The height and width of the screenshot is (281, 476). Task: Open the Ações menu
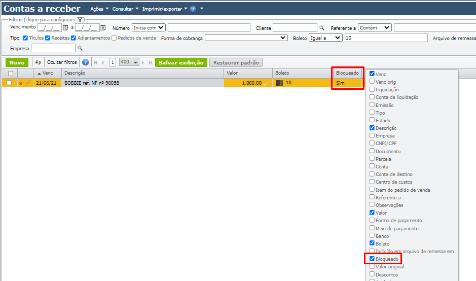99,9
